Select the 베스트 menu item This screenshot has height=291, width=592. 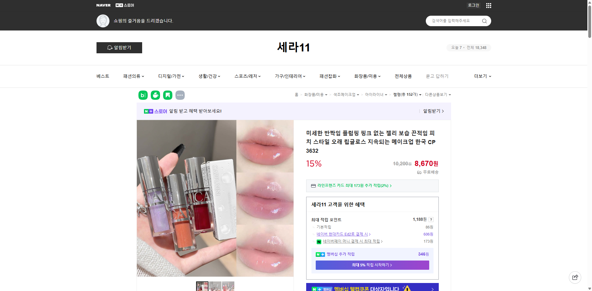(x=102, y=76)
